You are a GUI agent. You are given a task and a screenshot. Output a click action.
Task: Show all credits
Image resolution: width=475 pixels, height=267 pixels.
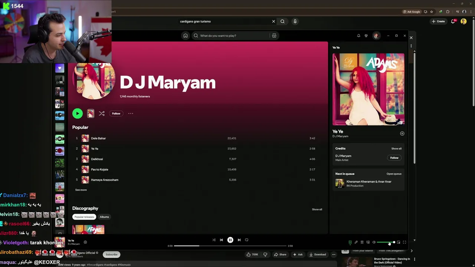[396, 149]
